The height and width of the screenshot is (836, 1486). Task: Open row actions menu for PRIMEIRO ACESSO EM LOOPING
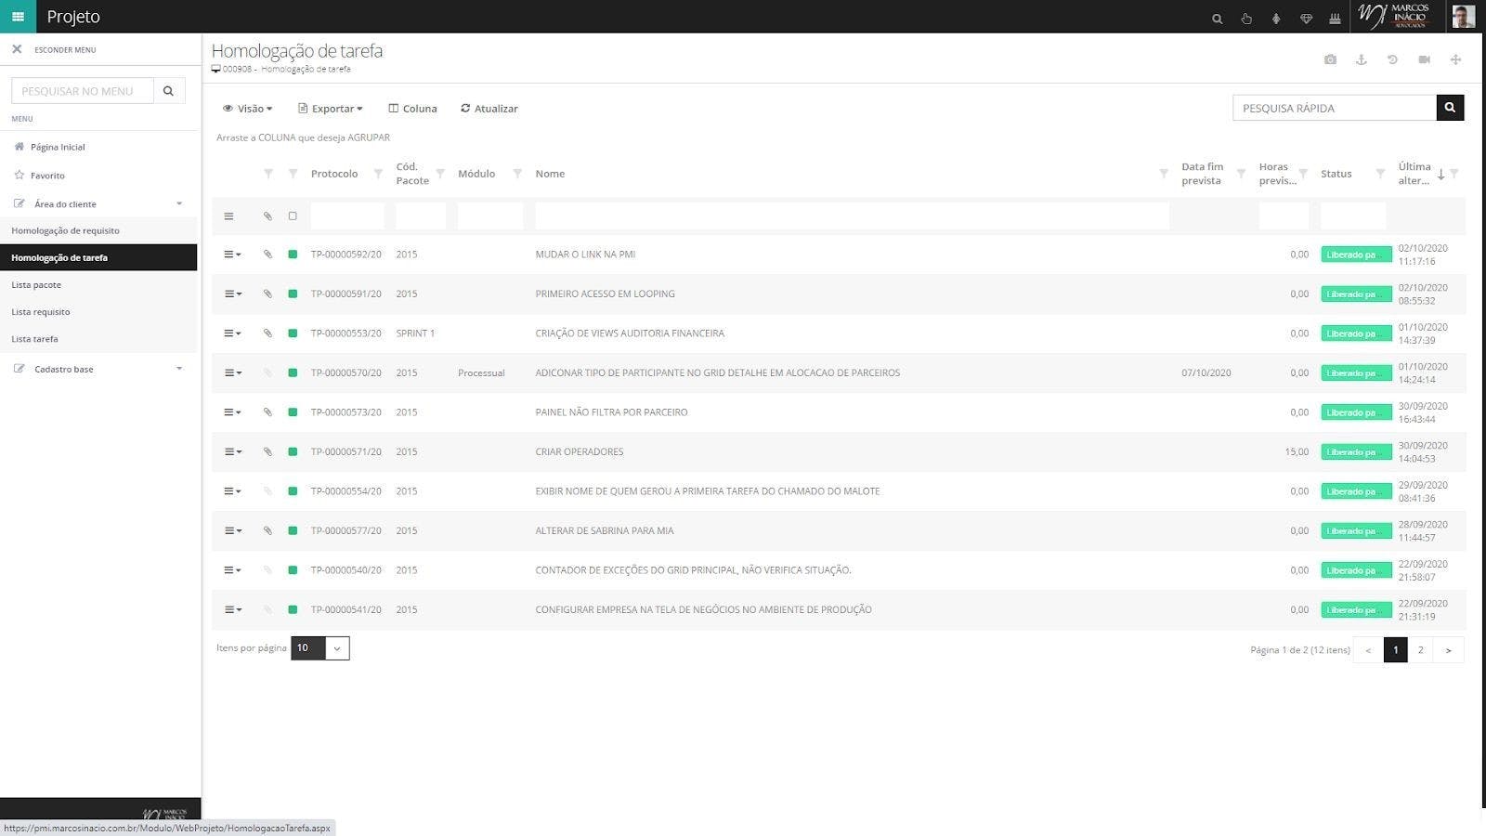pos(232,294)
